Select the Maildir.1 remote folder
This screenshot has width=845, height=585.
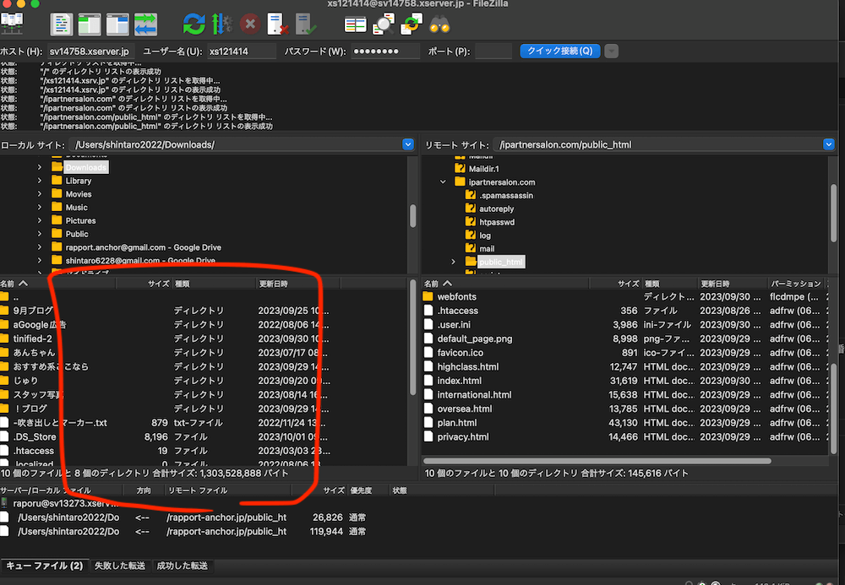(483, 169)
